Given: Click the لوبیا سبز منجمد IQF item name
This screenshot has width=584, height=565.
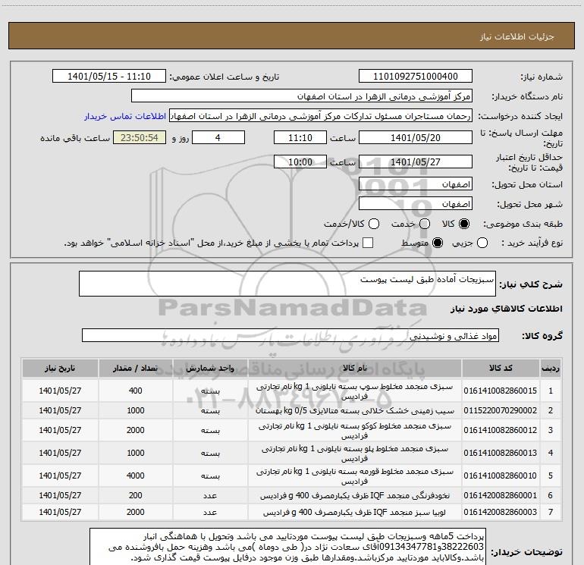Looking at the screenshot, I should (355, 513).
